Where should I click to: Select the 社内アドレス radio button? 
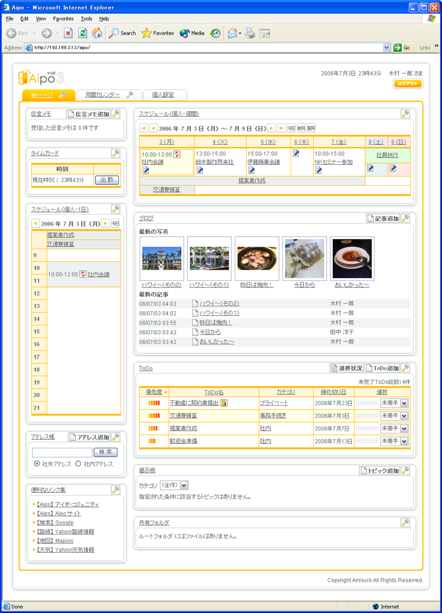click(x=78, y=464)
